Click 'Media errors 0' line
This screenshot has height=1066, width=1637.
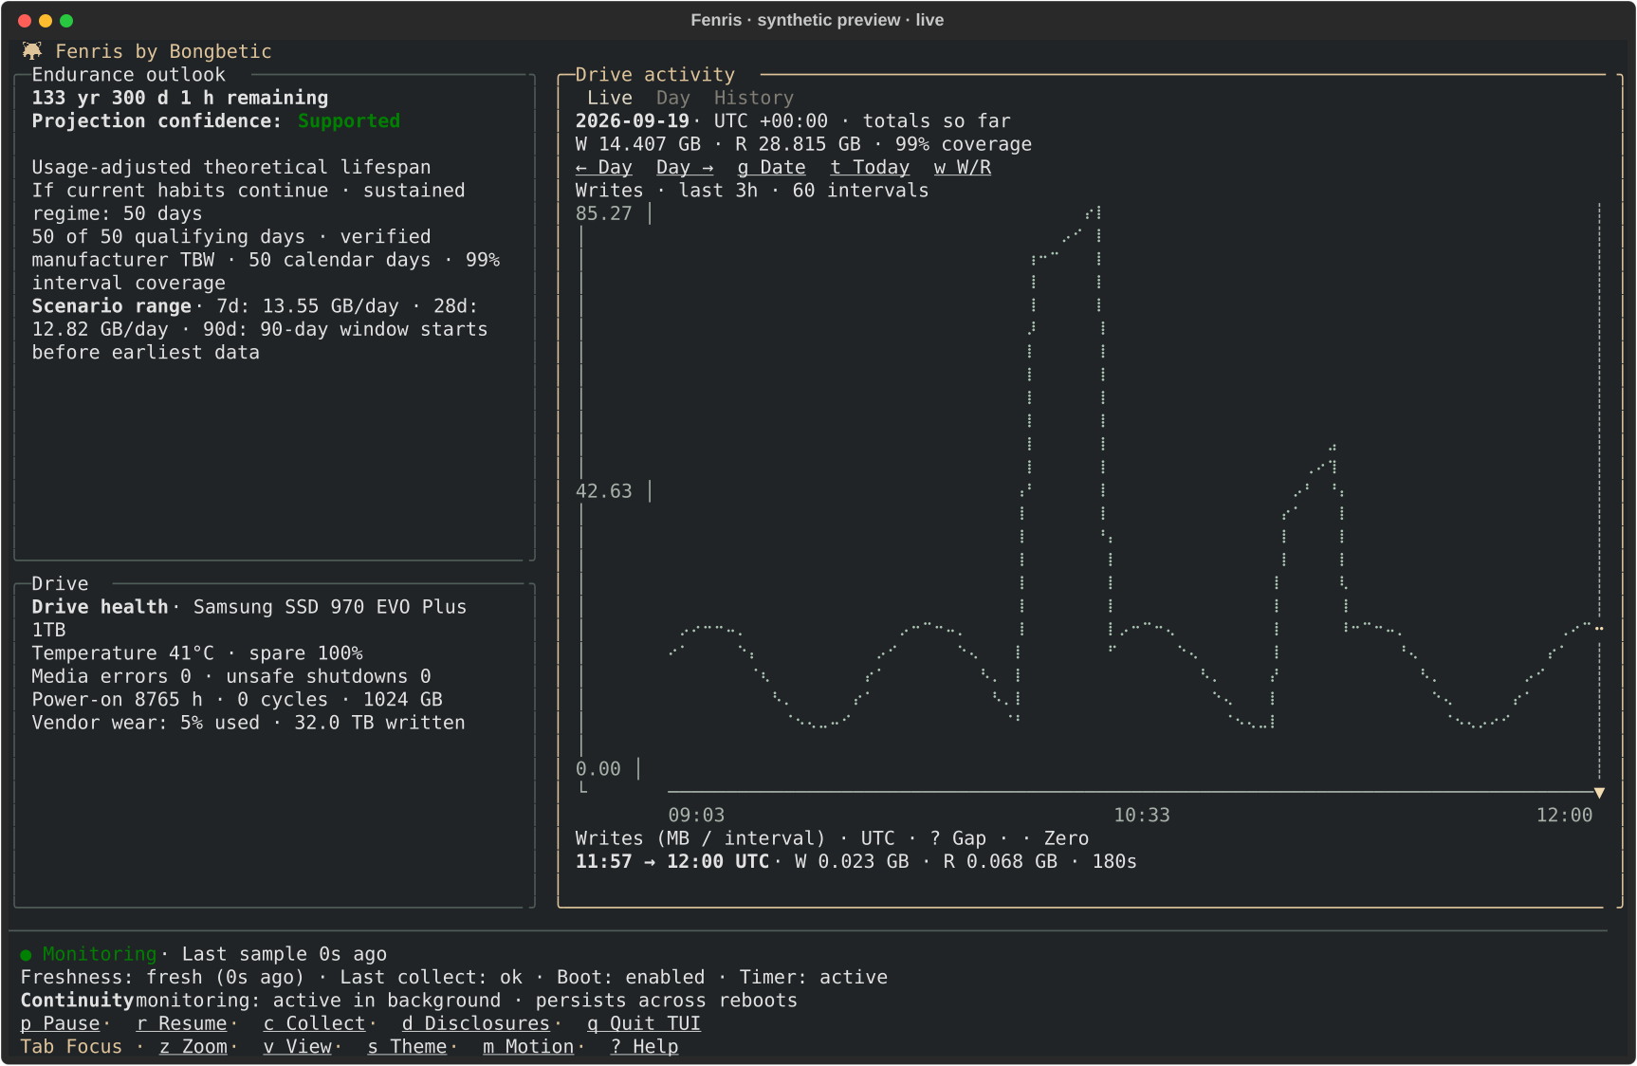click(x=111, y=676)
